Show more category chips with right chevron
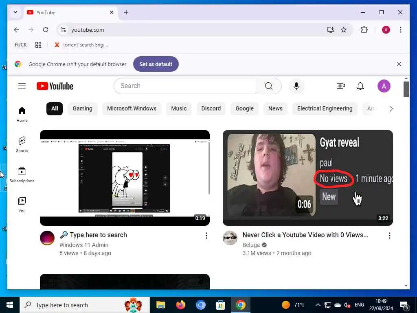 tap(391, 108)
